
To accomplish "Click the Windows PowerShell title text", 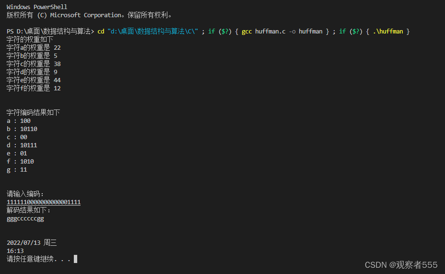I will pos(37,7).
